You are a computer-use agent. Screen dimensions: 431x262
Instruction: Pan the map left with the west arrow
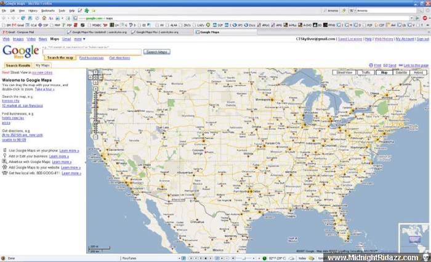pos(90,77)
